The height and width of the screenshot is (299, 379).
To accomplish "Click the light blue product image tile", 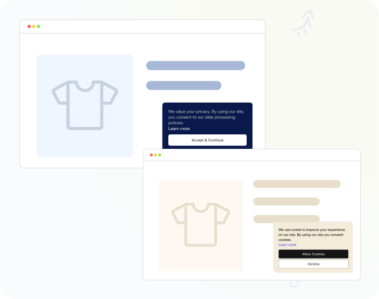I will [85, 106].
